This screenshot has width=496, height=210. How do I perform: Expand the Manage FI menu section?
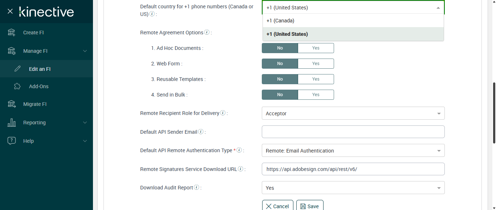coord(46,51)
